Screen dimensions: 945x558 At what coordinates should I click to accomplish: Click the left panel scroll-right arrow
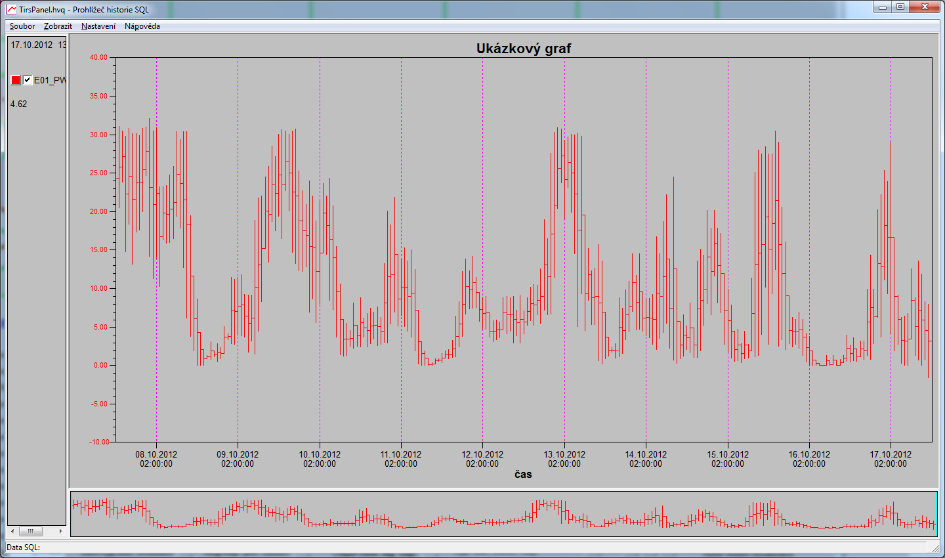pyautogui.click(x=60, y=531)
